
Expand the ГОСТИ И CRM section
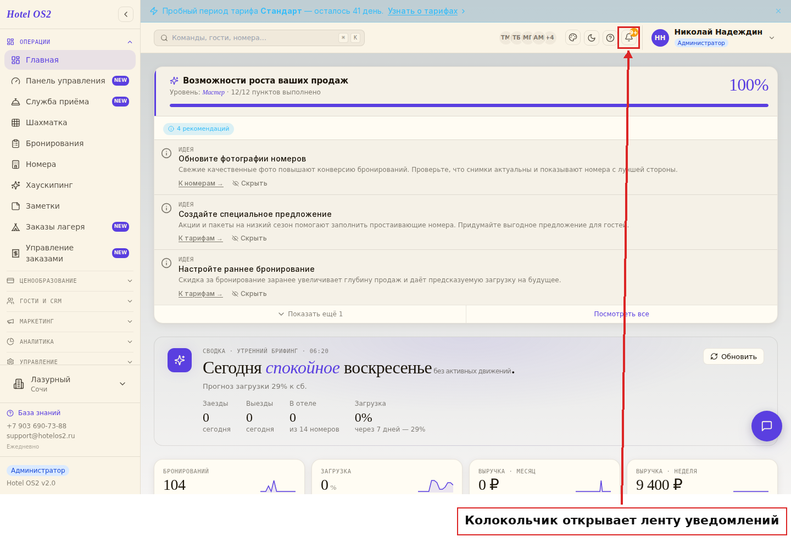point(70,301)
